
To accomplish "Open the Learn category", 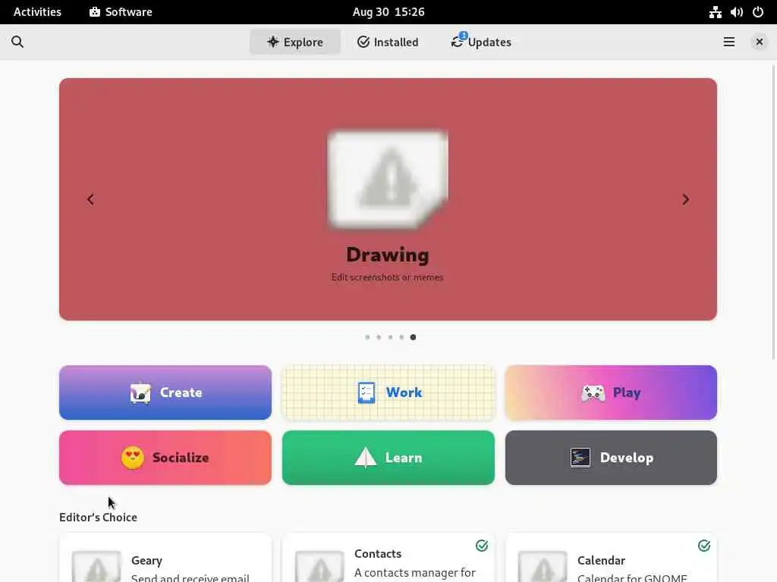I will 388,457.
